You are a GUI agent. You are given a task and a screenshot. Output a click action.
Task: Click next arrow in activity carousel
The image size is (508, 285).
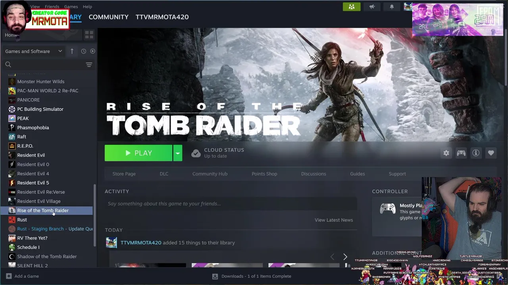coord(345,257)
